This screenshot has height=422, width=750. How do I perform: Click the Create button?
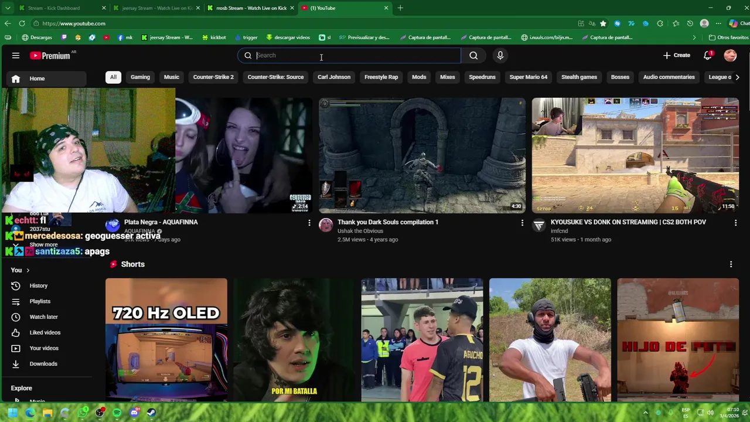677,55
